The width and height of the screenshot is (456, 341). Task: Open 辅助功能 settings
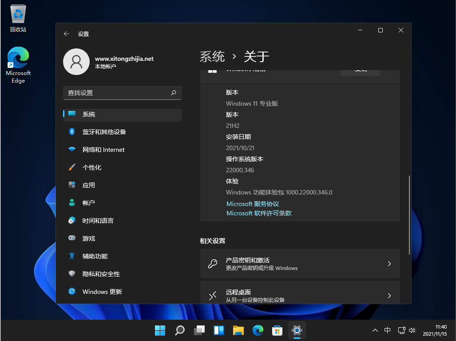point(95,256)
